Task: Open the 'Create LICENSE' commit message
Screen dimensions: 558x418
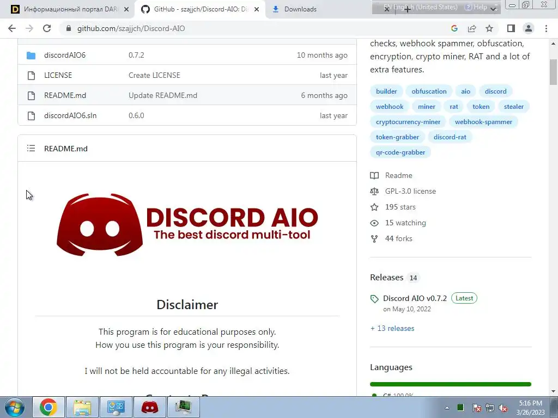Action: pos(154,75)
